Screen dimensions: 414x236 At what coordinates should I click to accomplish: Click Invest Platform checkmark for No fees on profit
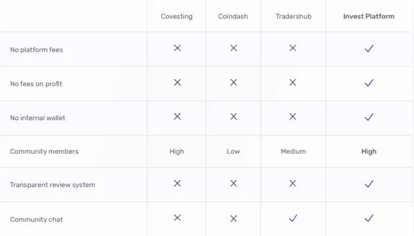(369, 83)
